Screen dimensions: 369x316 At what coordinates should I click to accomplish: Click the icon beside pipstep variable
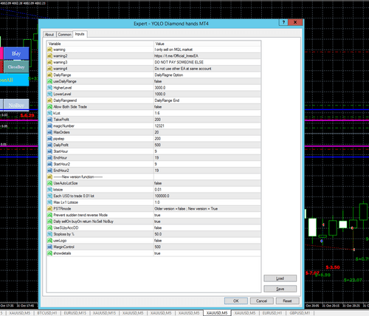50,139
